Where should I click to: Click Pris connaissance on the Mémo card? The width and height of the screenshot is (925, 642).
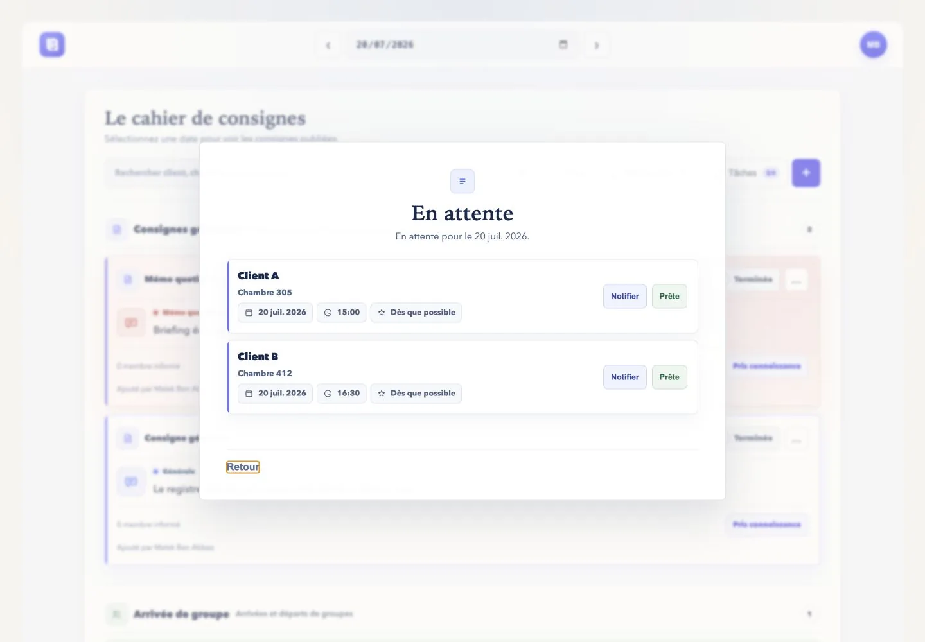coord(766,366)
